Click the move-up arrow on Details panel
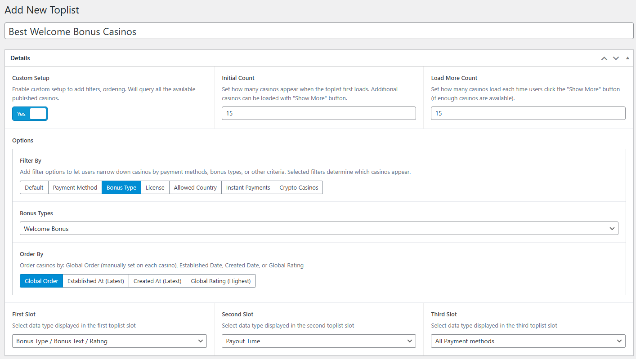636x359 pixels. 604,58
